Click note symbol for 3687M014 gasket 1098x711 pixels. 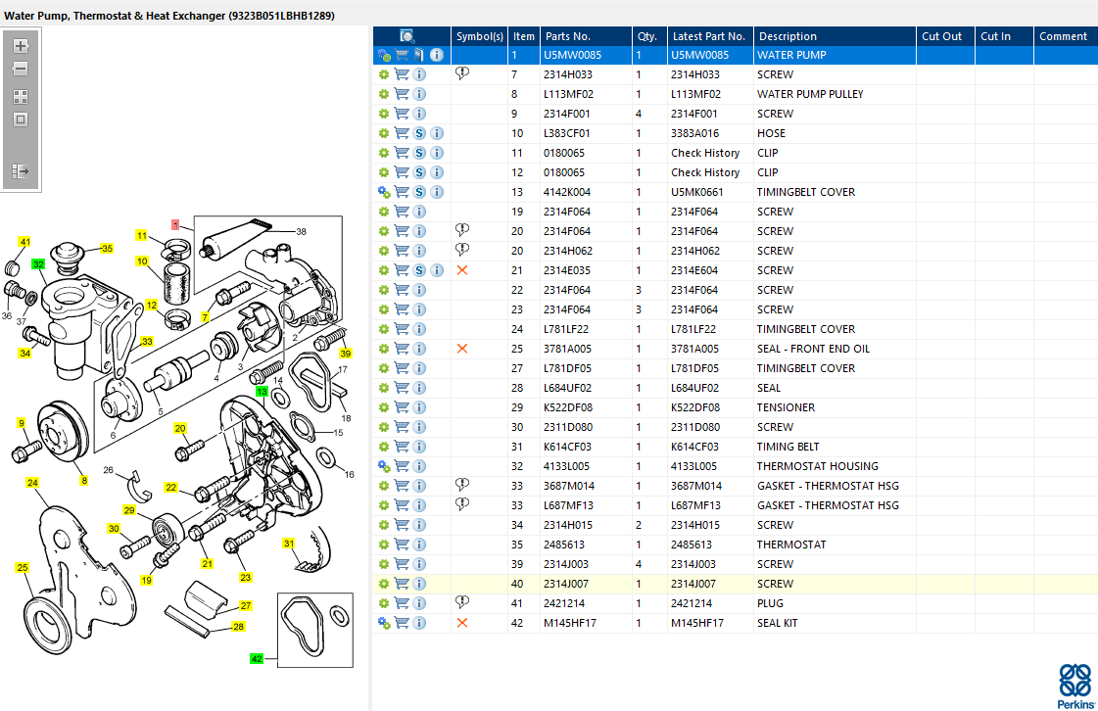[462, 485]
